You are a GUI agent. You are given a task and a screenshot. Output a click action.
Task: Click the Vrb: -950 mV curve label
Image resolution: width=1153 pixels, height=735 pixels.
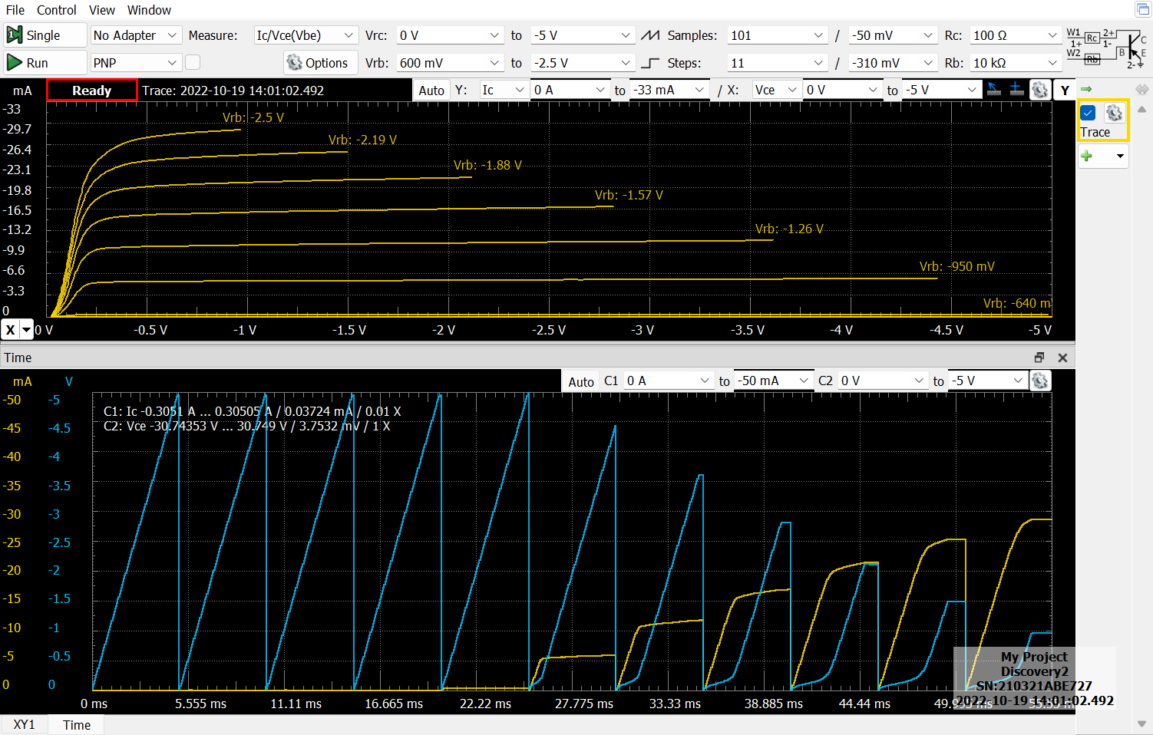(x=957, y=266)
